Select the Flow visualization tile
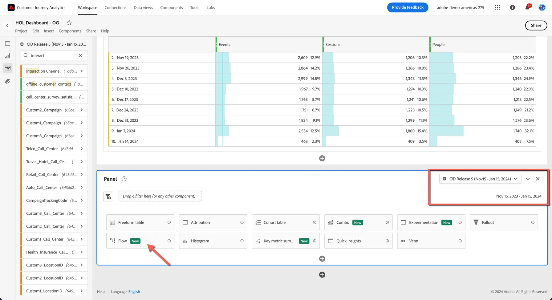The height and width of the screenshot is (300, 552). coord(140,241)
